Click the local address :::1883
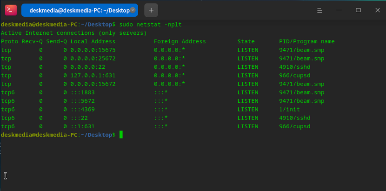This screenshot has height=191, width=386. (82, 92)
